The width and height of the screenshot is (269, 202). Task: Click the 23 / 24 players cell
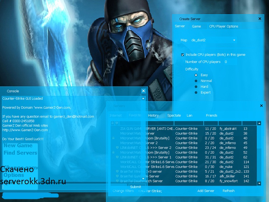(210, 148)
